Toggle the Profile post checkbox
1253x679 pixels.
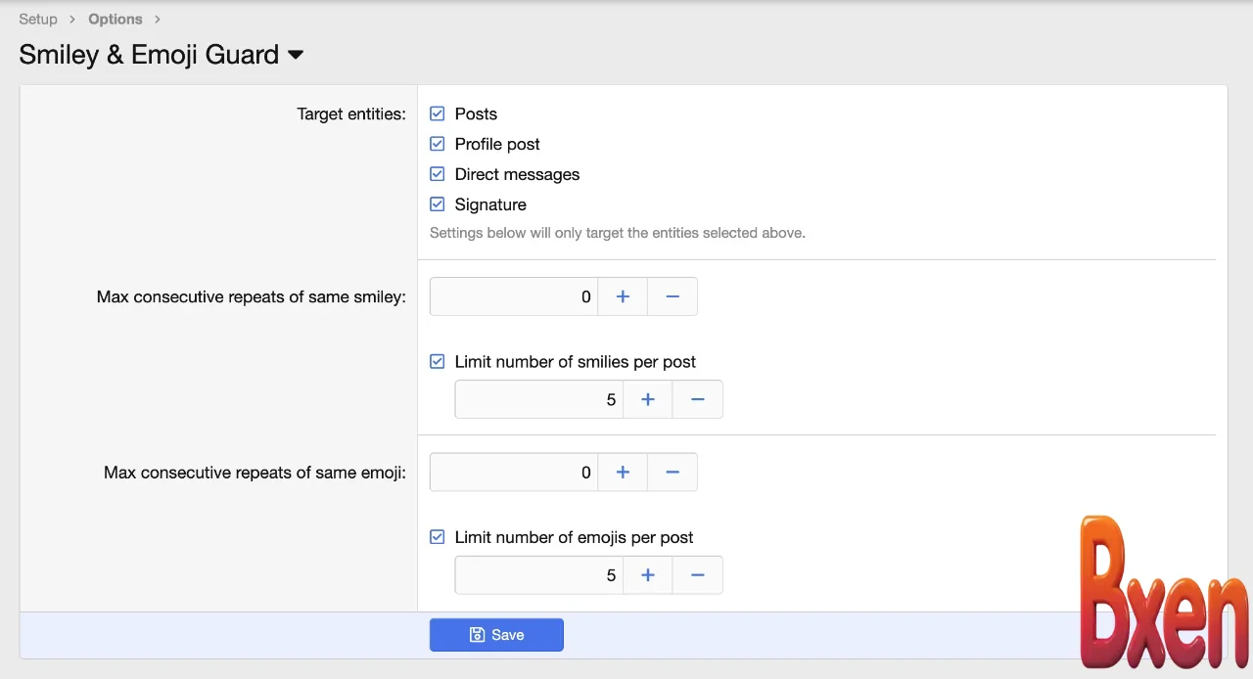(x=438, y=144)
